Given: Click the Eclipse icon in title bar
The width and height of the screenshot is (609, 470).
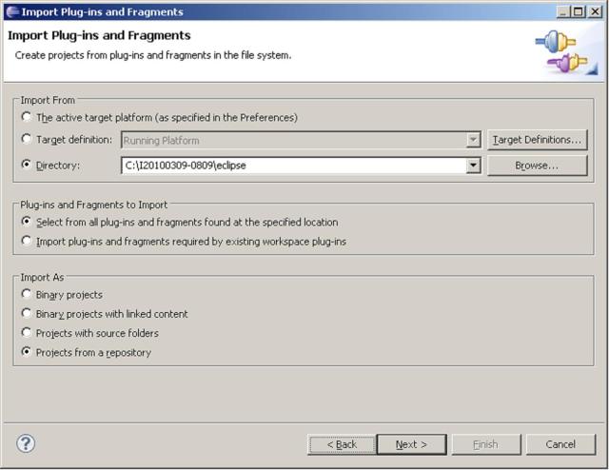Looking at the screenshot, I should point(10,11).
